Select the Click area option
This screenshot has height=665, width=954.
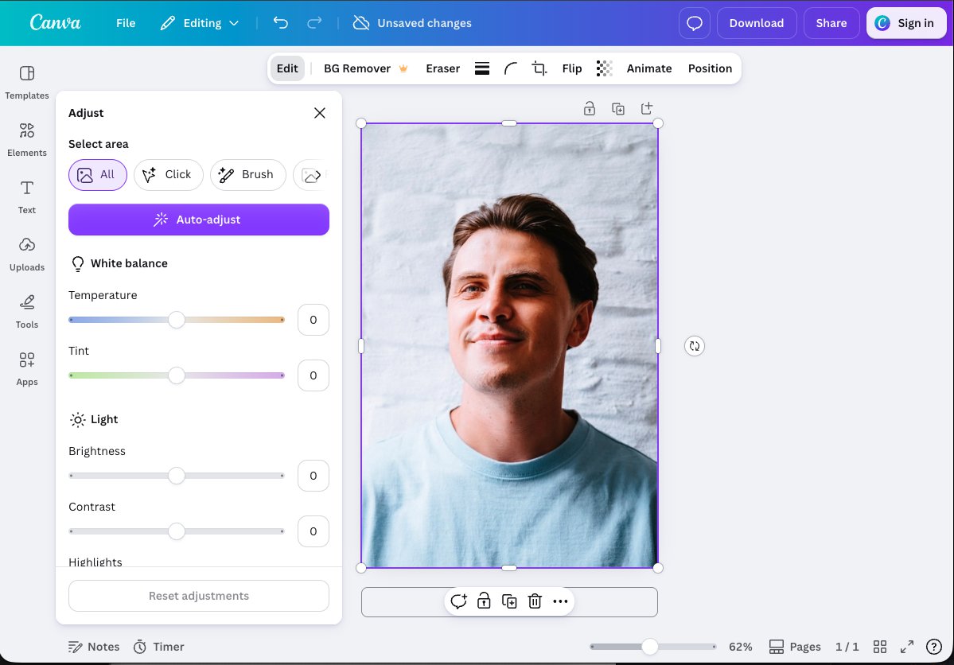tap(169, 175)
